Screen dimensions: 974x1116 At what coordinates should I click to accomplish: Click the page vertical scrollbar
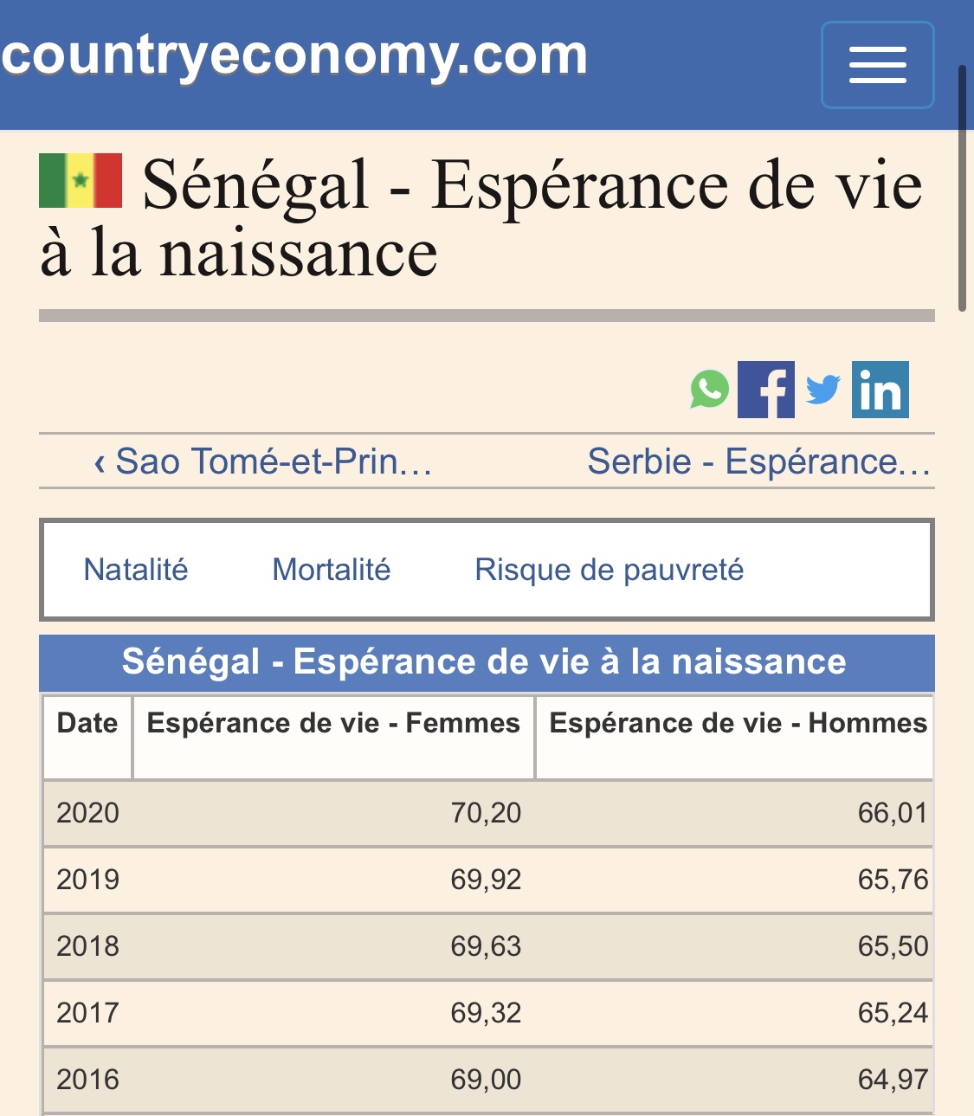(962, 188)
